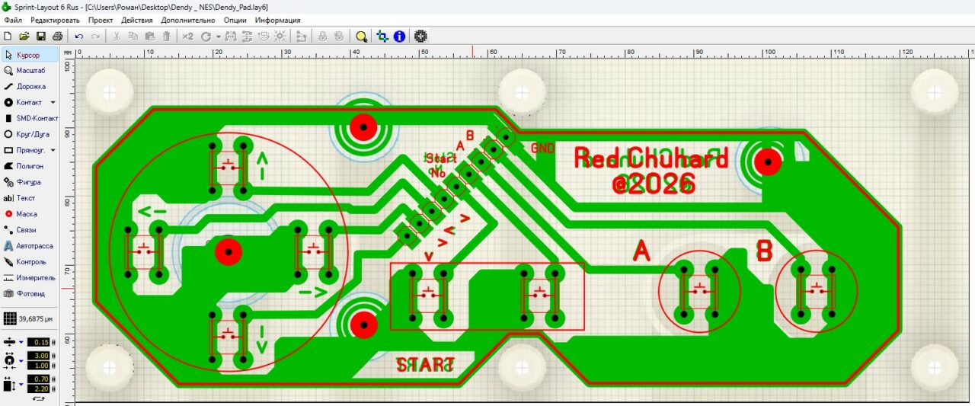The image size is (975, 406).
Task: Click the blue info icon in toolbar
Action: 399,36
